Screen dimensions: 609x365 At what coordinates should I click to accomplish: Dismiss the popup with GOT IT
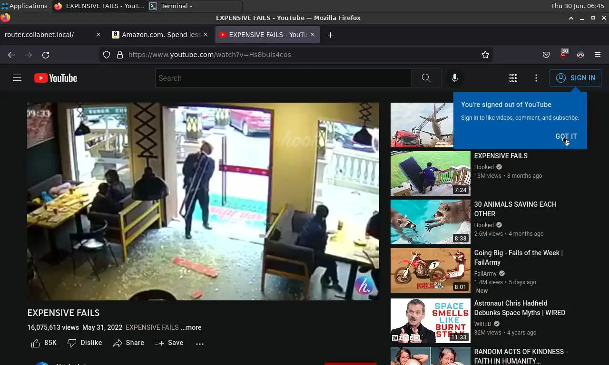tap(566, 136)
